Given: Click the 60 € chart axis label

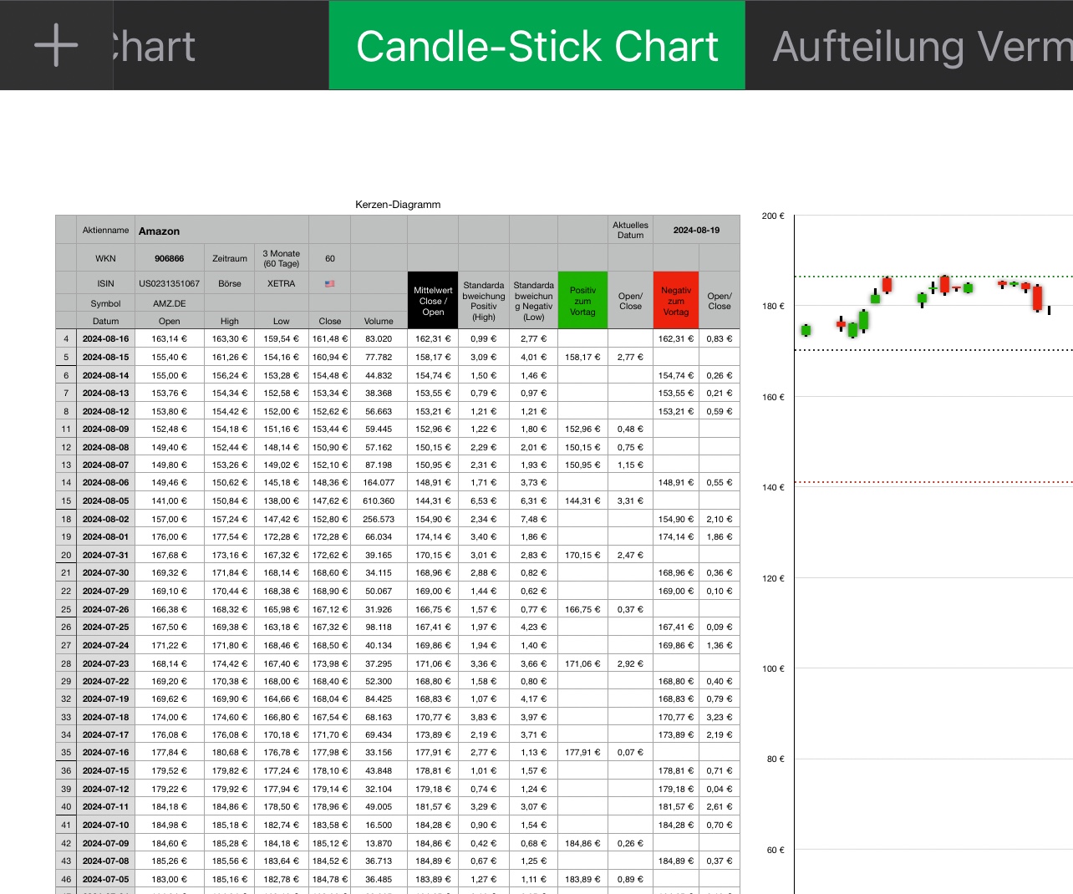Looking at the screenshot, I should tap(776, 850).
